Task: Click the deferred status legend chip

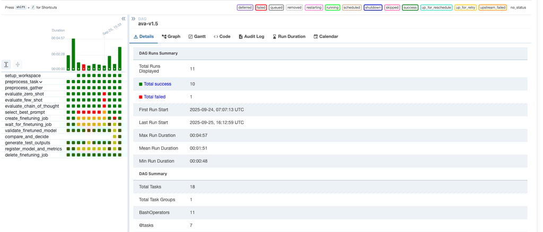Action: point(245,7)
